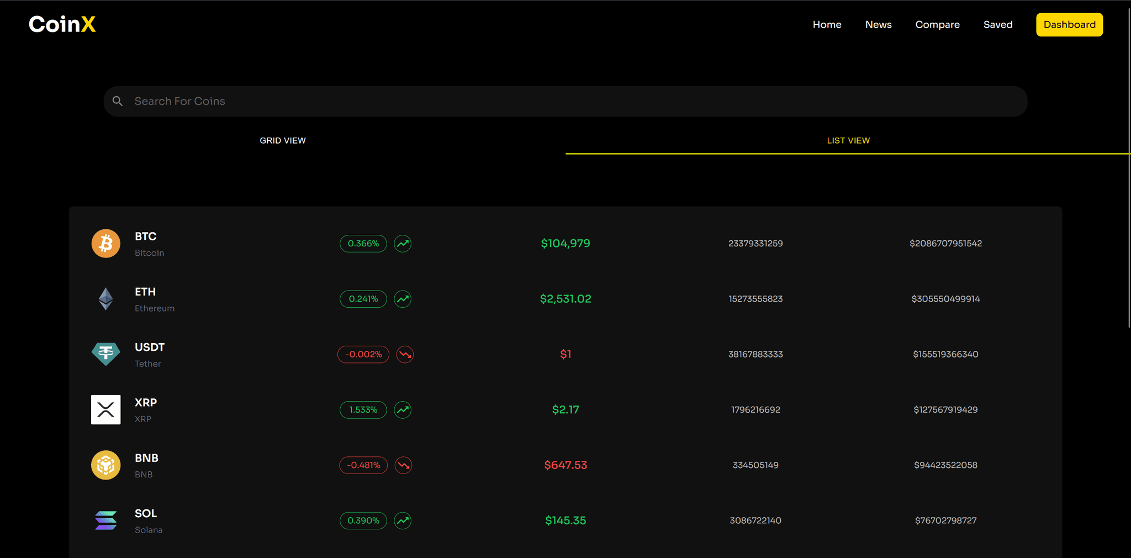Click the 0.366% change badge
Screen dimensions: 1131x558
[363, 244]
